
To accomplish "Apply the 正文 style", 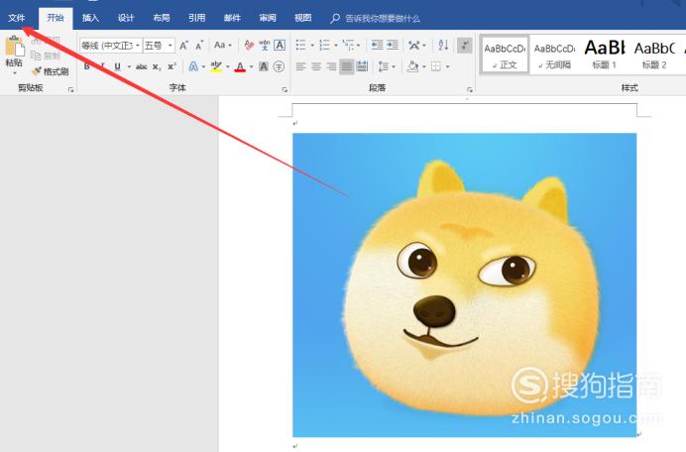I will [505, 56].
